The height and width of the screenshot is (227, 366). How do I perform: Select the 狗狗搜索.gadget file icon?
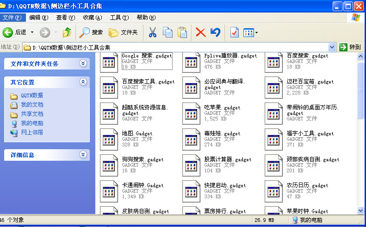[109, 165]
